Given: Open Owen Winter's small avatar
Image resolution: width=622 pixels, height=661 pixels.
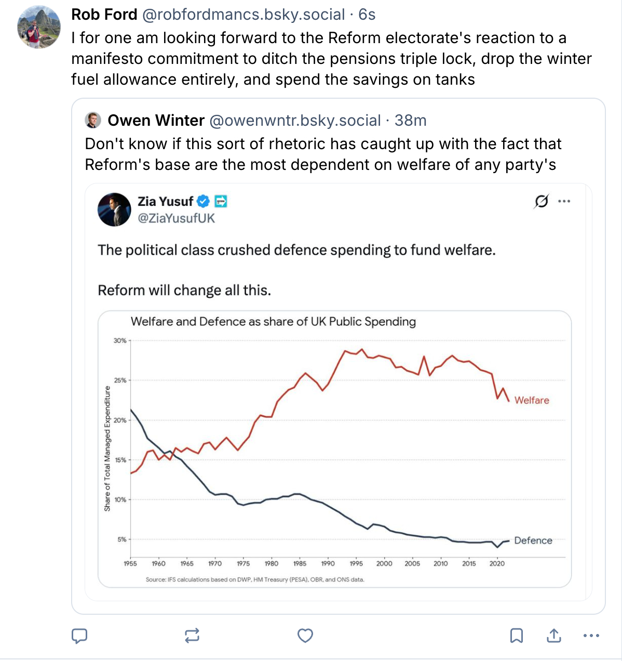Looking at the screenshot, I should click(x=92, y=120).
